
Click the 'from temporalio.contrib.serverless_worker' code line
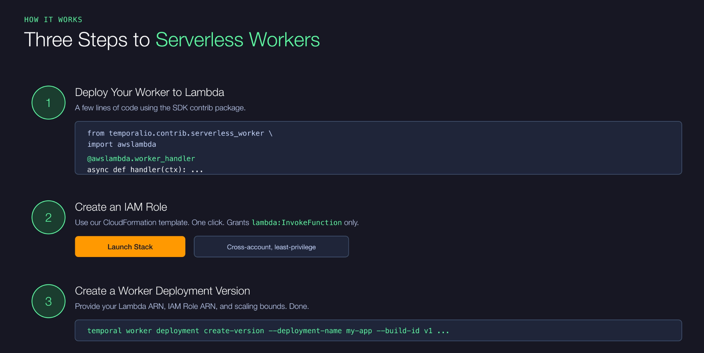pyautogui.click(x=180, y=133)
